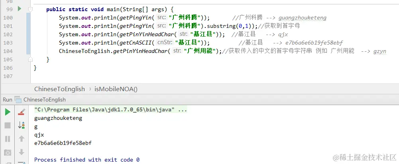Select ChineseToEnglish in the breadcrumb bar

click(x=59, y=89)
